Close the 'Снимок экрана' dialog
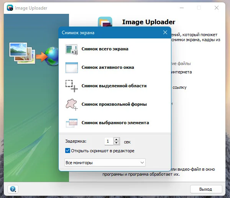The image size is (230, 198). (165, 32)
